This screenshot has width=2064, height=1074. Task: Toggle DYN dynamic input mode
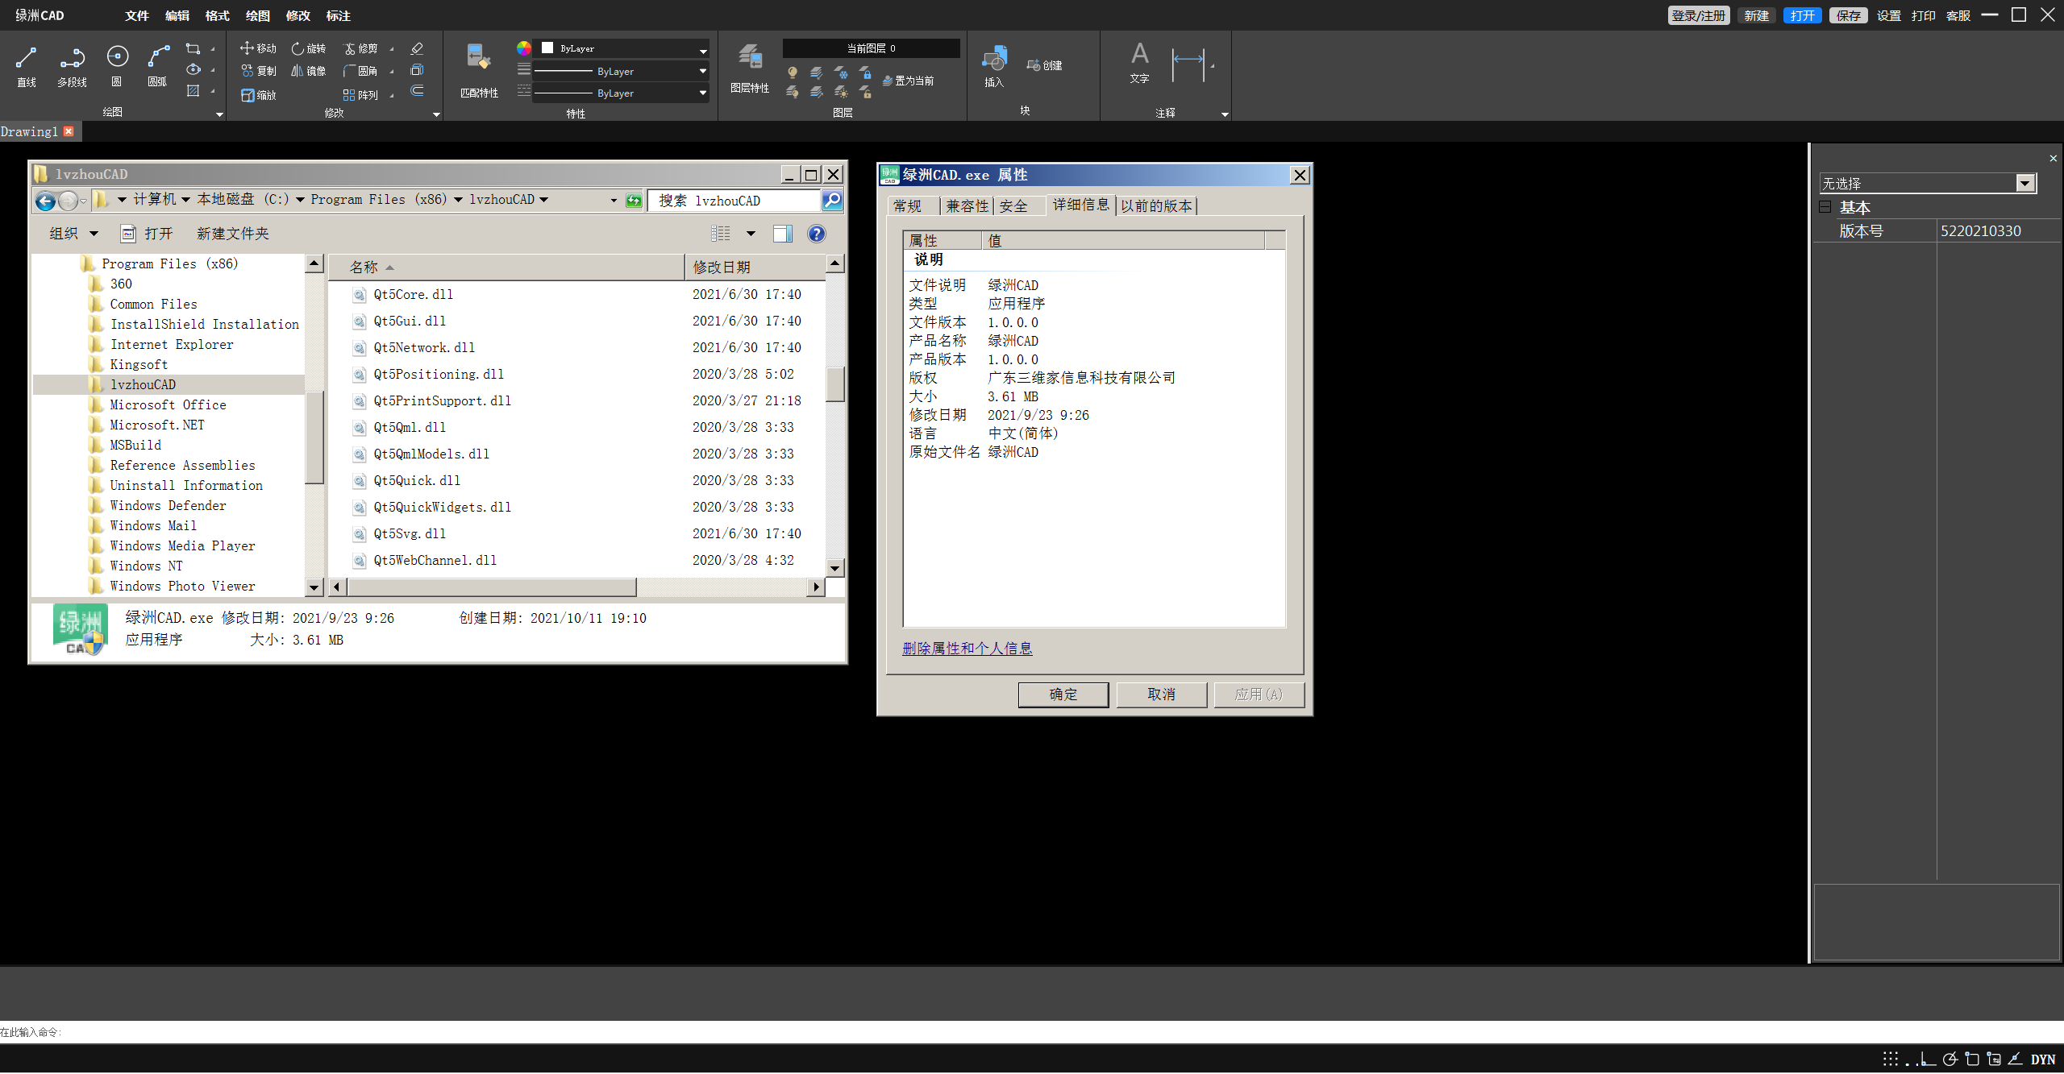pyautogui.click(x=2042, y=1059)
